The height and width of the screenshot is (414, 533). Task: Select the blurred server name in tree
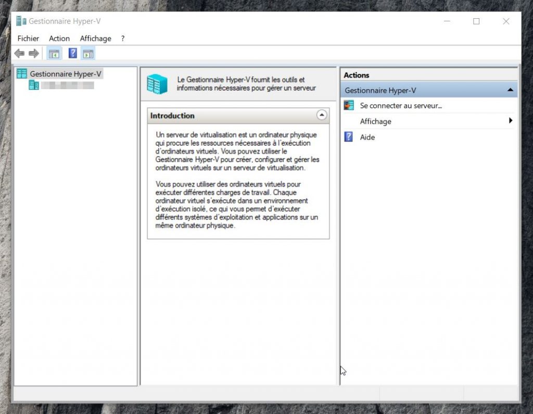tap(67, 85)
